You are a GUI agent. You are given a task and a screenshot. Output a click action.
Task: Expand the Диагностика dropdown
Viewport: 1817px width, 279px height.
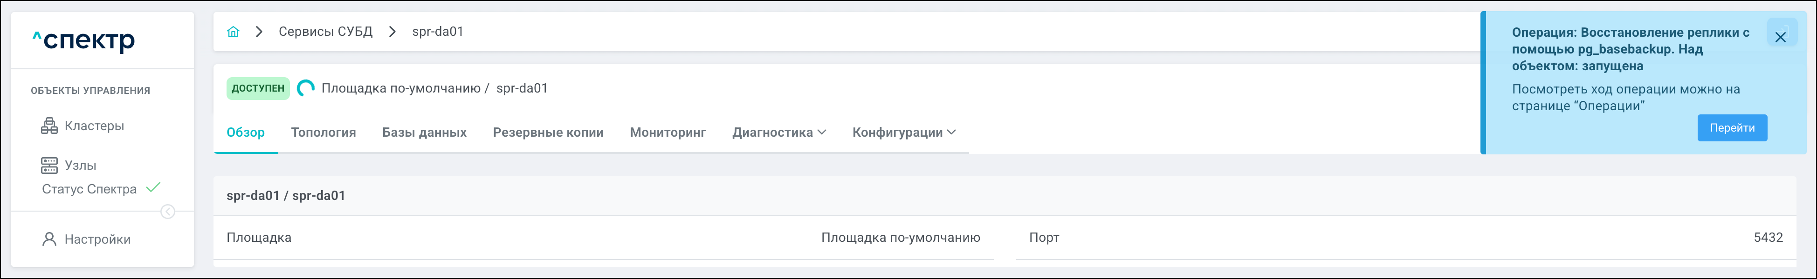779,132
